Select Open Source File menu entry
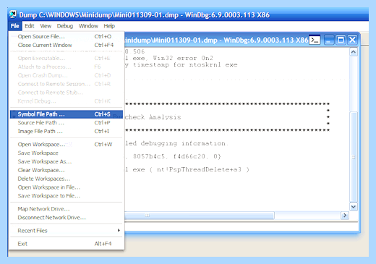This screenshot has height=264, width=376. coord(67,36)
